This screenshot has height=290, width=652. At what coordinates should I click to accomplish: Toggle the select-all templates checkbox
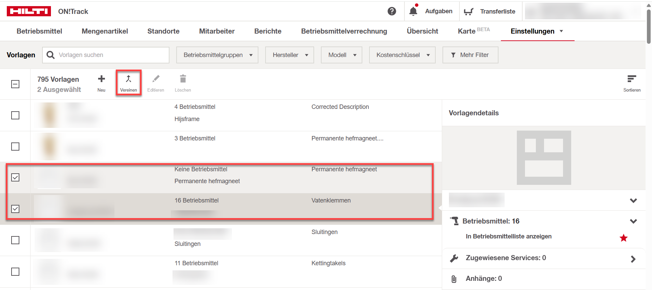coord(15,84)
